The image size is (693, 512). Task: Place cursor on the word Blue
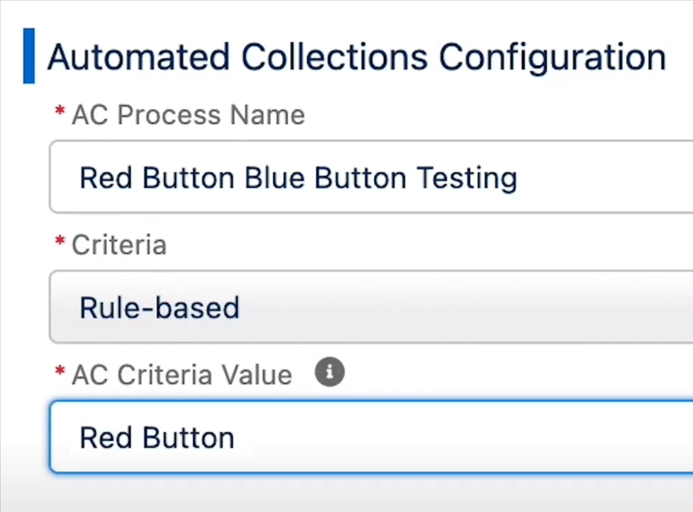[x=274, y=178]
